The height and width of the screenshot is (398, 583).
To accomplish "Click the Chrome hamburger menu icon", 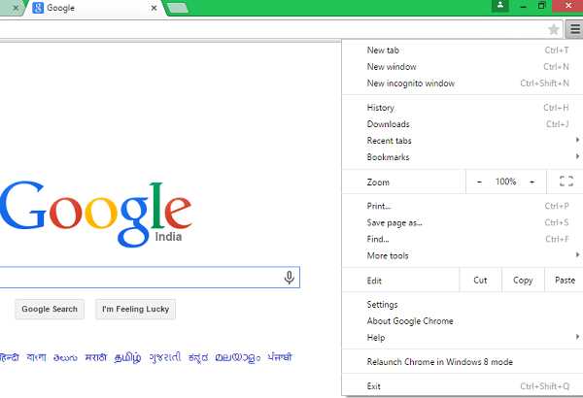I will 573,30.
